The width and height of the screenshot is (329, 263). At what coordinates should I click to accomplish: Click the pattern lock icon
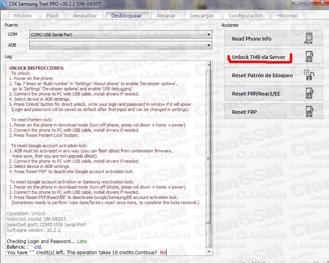coord(309,75)
